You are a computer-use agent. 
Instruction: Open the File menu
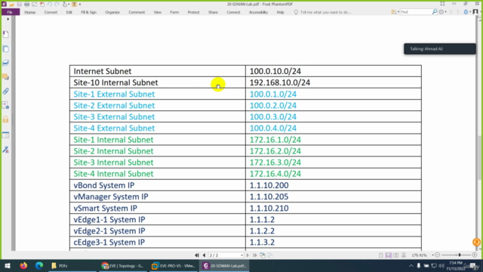coord(10,12)
